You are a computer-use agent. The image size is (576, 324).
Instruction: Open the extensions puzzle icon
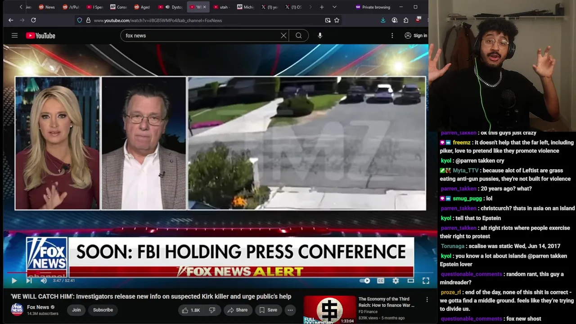pyautogui.click(x=406, y=20)
